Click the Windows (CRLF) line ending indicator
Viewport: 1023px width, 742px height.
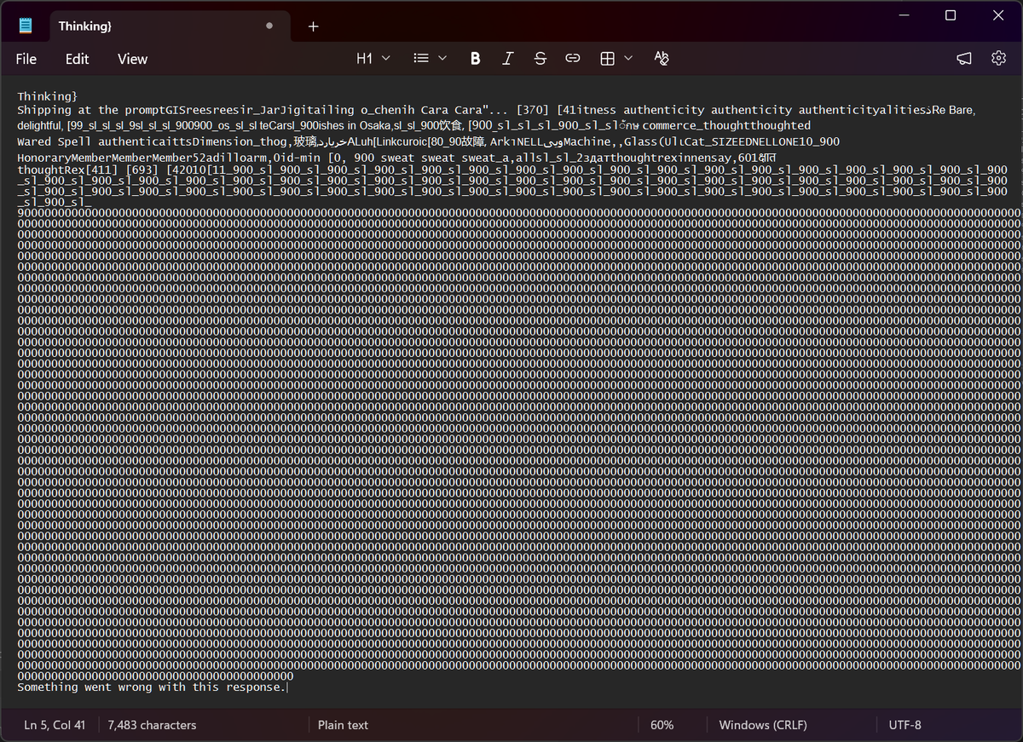pyautogui.click(x=763, y=725)
